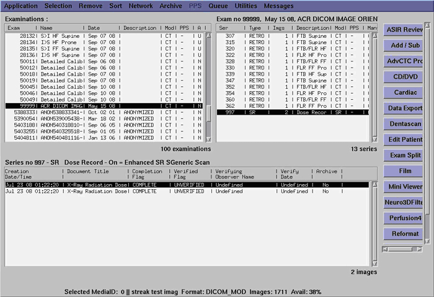Viewport: 434px width, 297px height.
Task: Launch the Add / Sub tool
Action: [405, 45]
